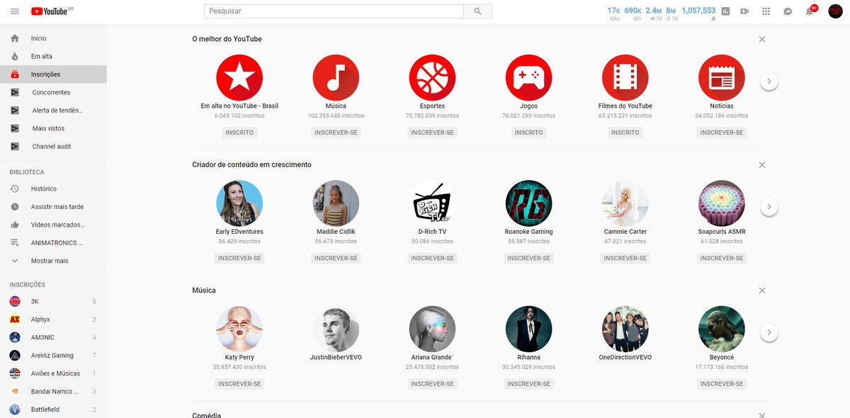Open the hamburger guide menu
The height and width of the screenshot is (418, 850).
point(15,11)
